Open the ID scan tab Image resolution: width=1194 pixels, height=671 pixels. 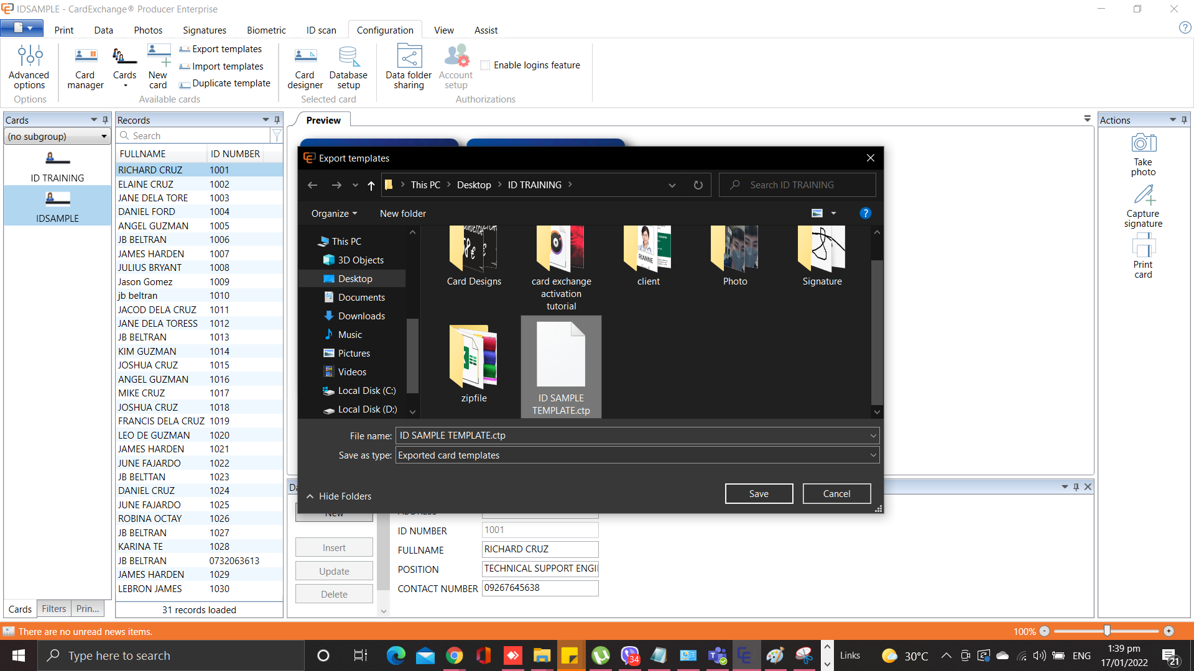pyautogui.click(x=321, y=30)
